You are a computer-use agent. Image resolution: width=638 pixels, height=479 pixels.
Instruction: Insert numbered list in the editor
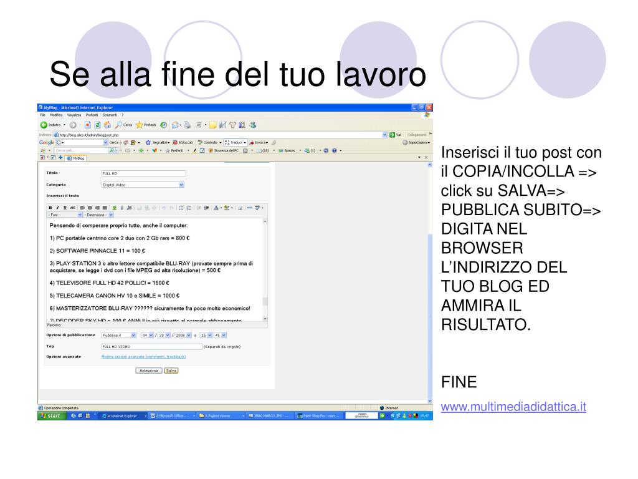click(x=189, y=208)
